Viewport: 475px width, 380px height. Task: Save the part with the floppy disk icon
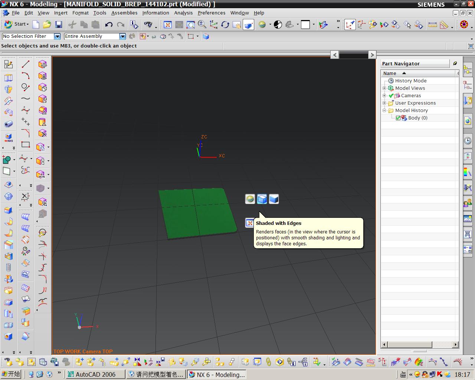pos(59,24)
